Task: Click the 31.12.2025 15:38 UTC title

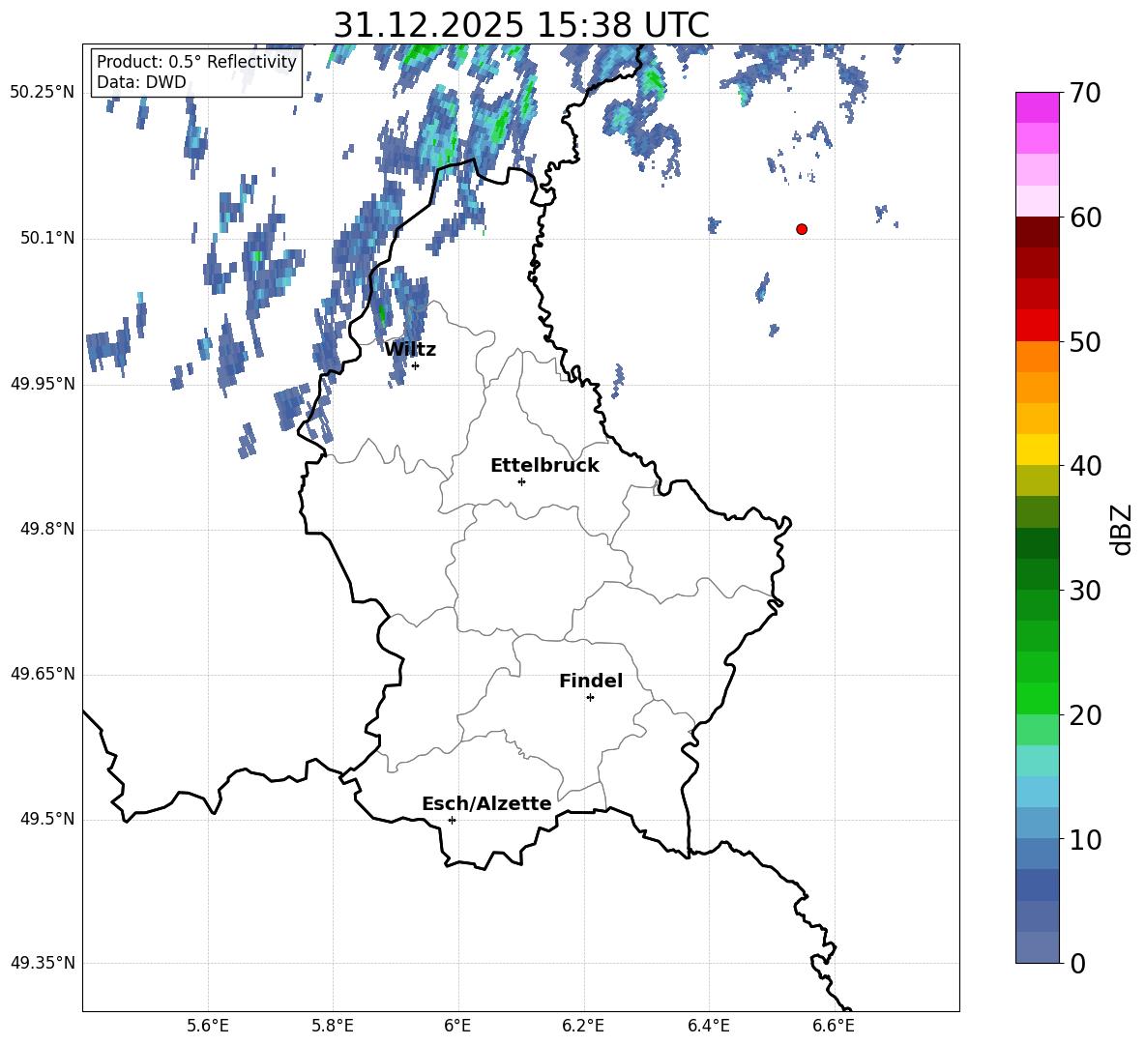Action: click(x=521, y=25)
